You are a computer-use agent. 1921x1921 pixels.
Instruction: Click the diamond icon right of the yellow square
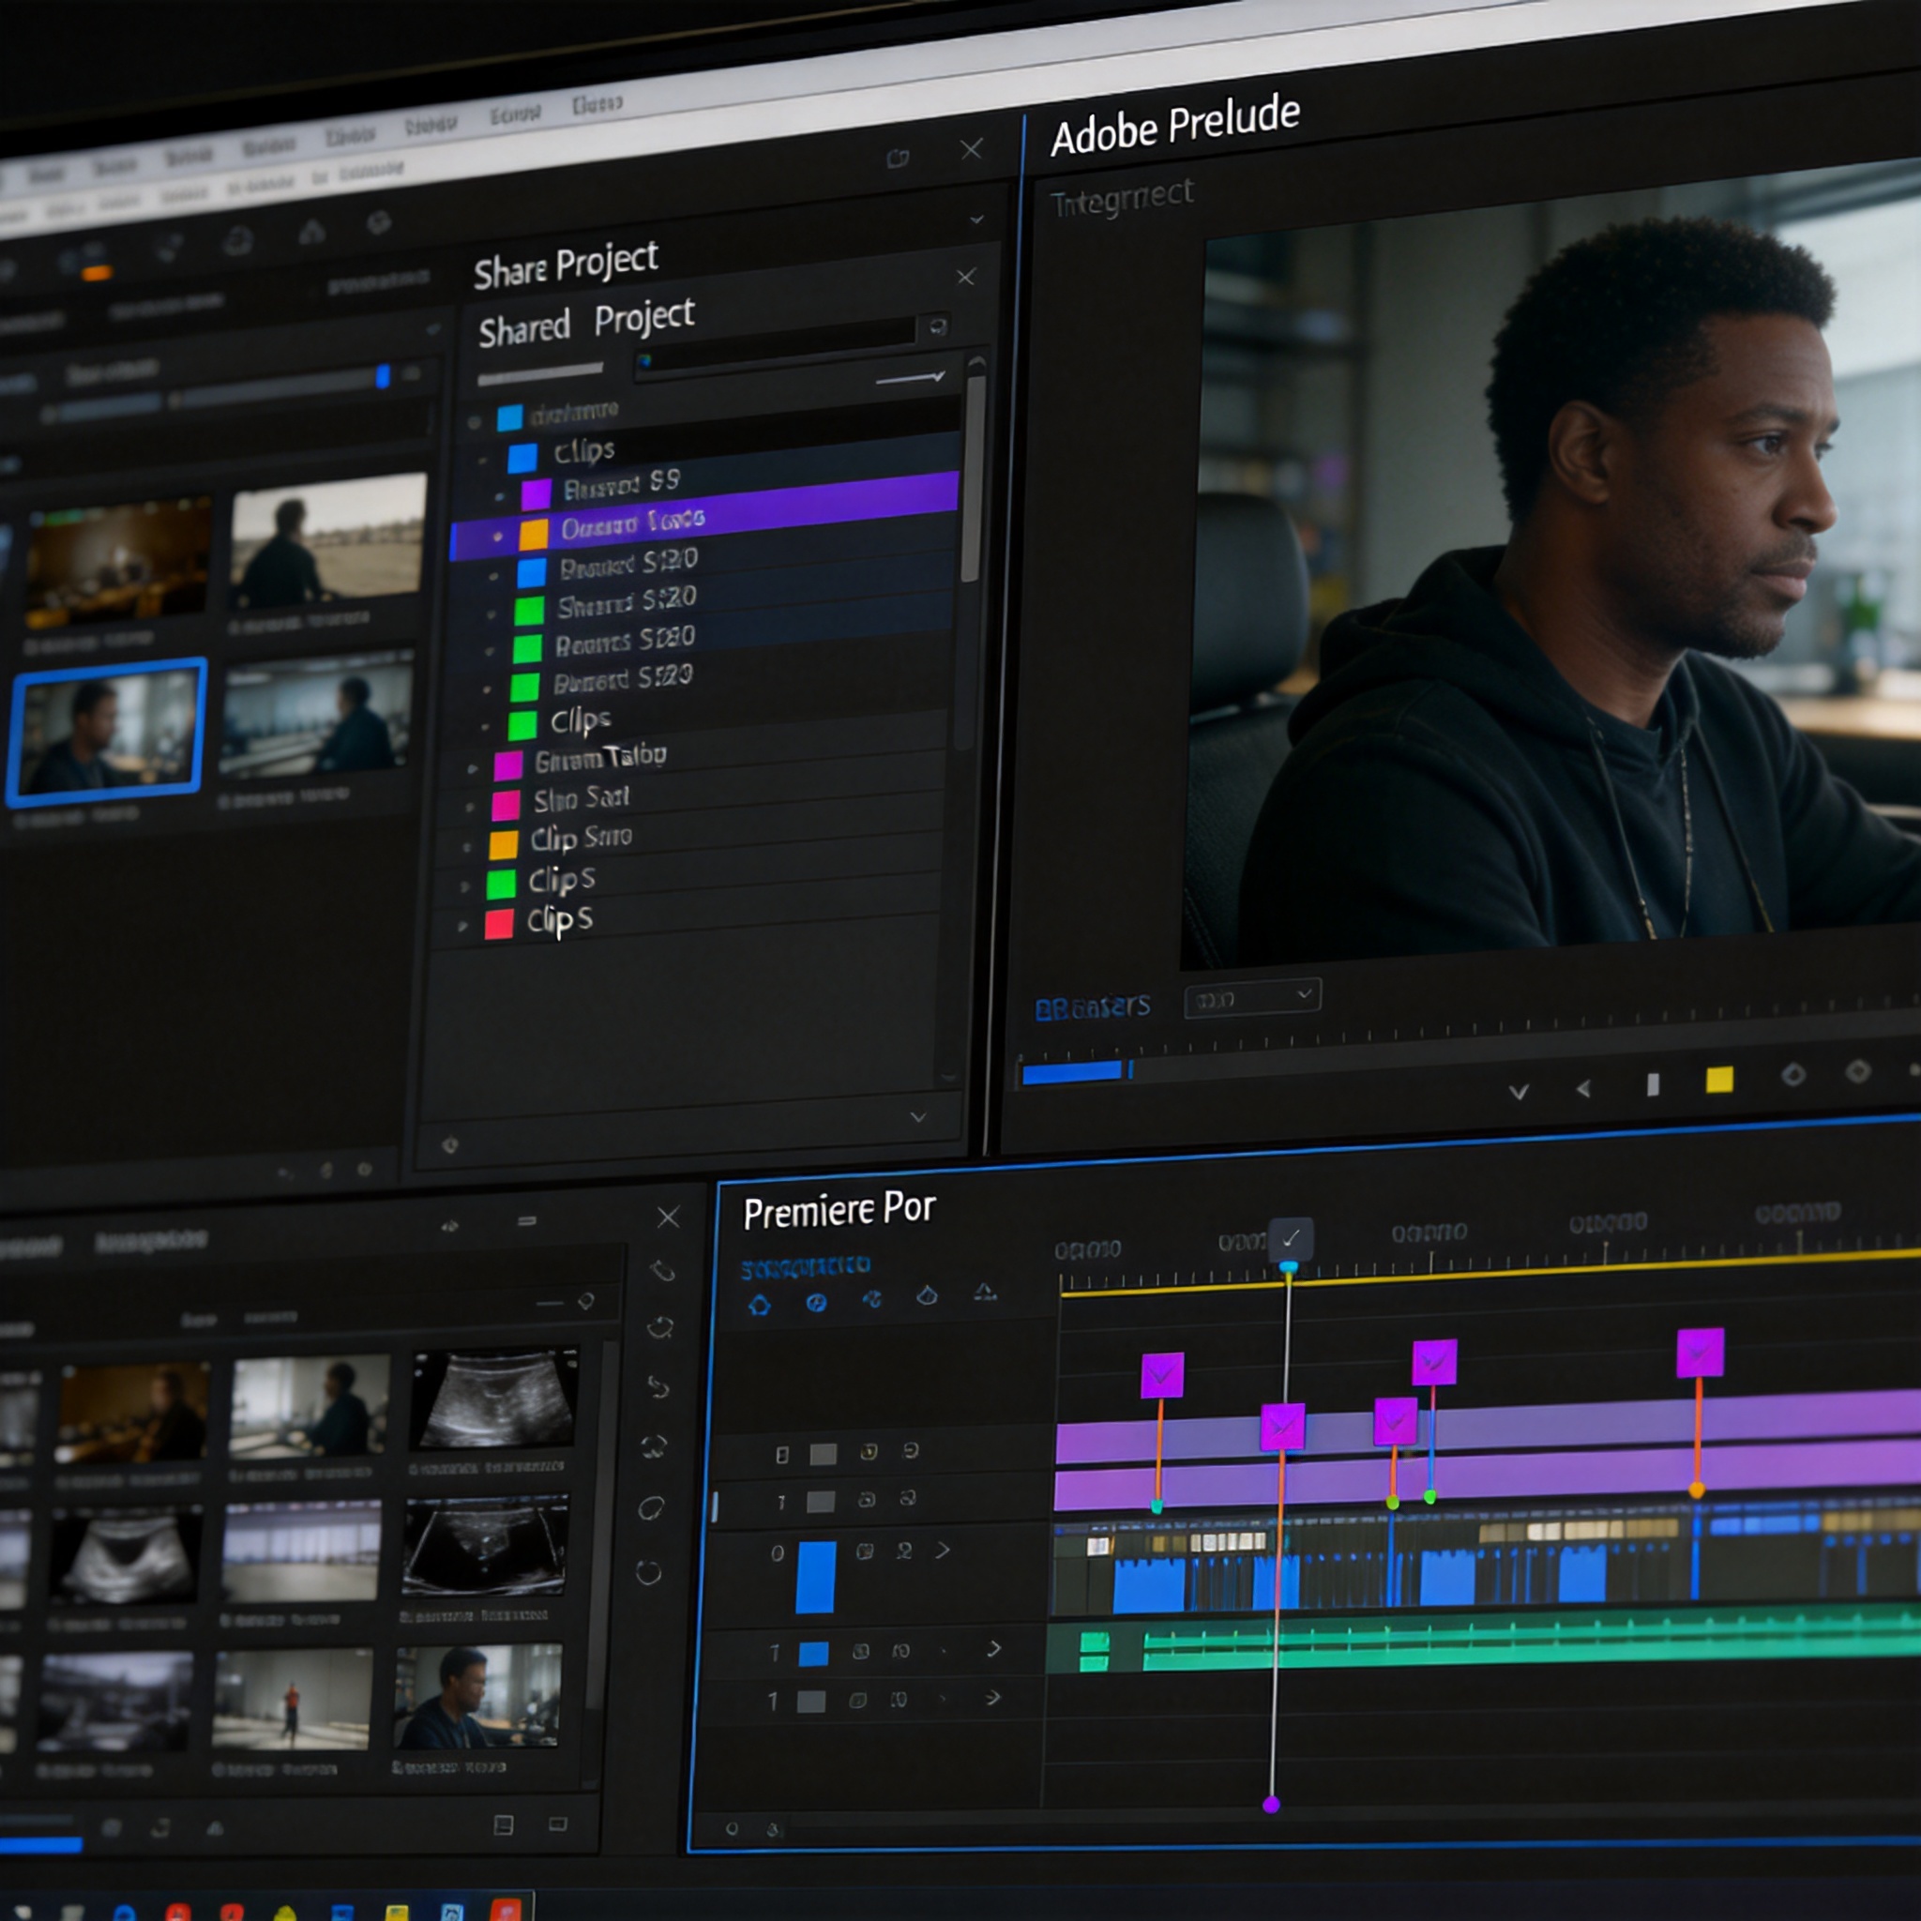(1792, 1075)
